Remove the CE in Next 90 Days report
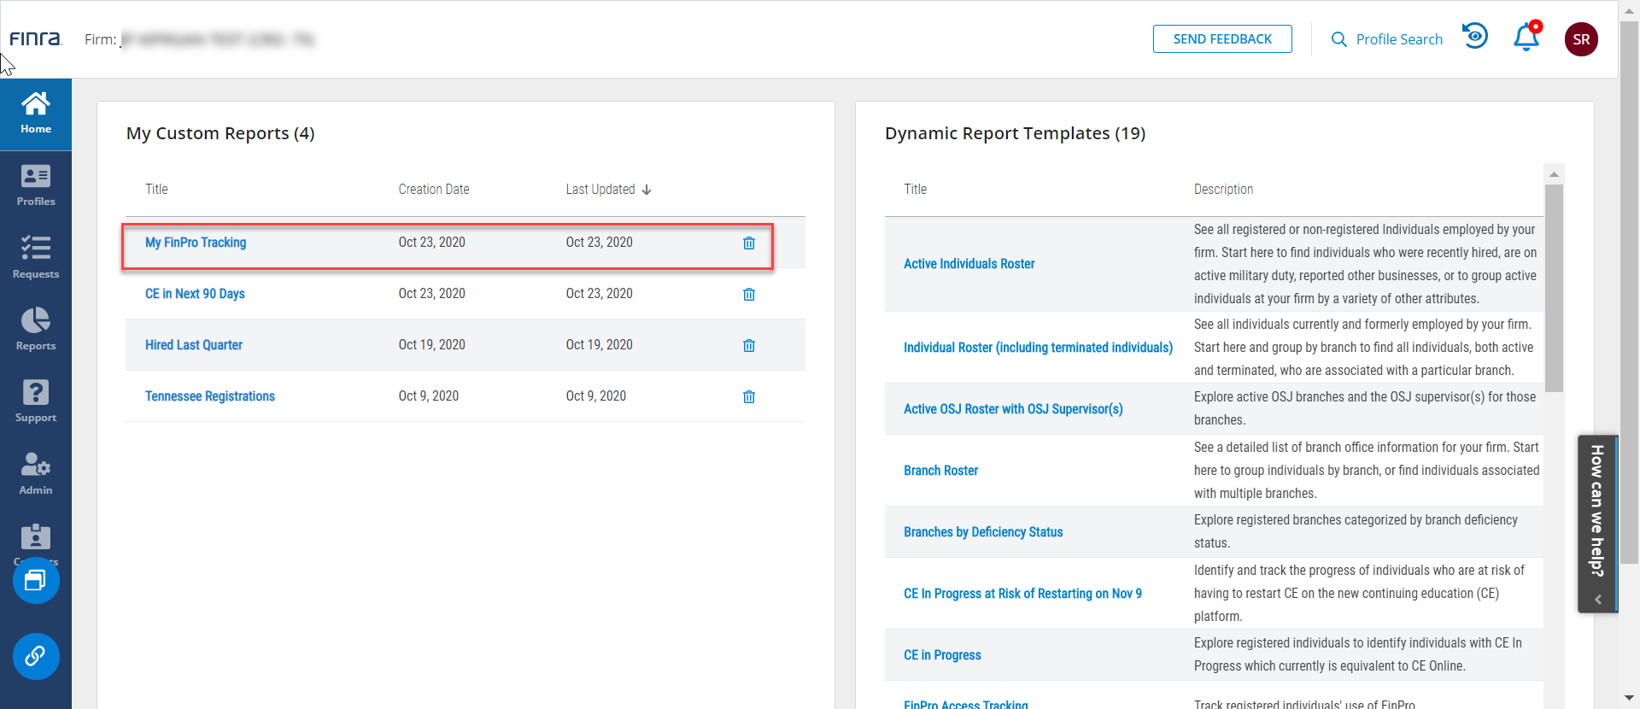This screenshot has width=1640, height=709. click(x=748, y=295)
